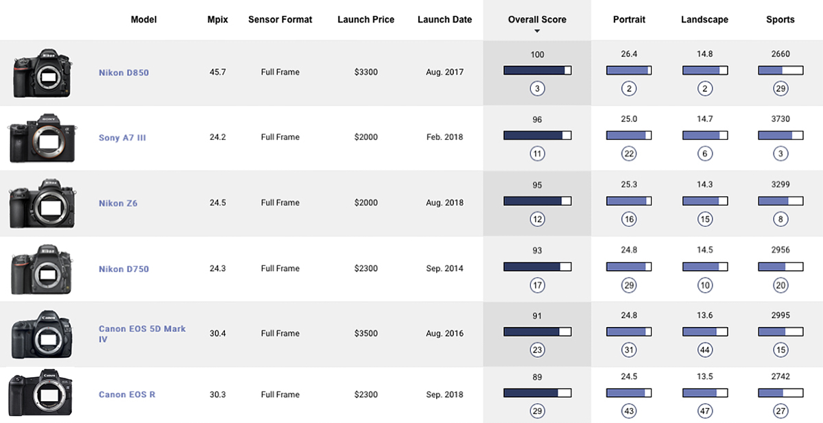Viewport: 823px width, 423px height.
Task: Click the Nikon D850 camera thumbnail
Action: [43, 73]
